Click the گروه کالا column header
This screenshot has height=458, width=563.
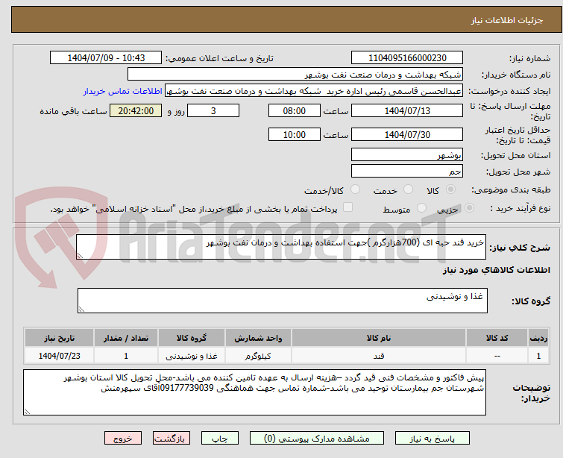192,338
